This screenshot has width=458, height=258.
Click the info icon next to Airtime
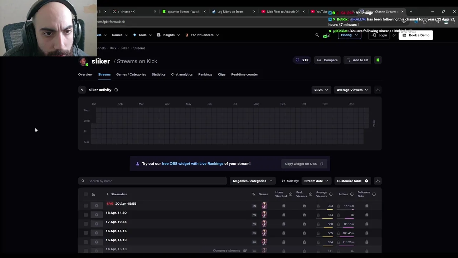[x=352, y=194]
